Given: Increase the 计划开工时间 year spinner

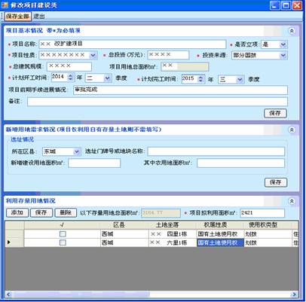Looking at the screenshot, I should point(71,75).
